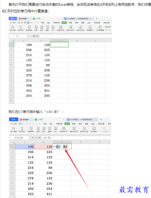Click cell A9 value 456 in first spreadsheet
The image size is (151, 198).
click(23, 85)
